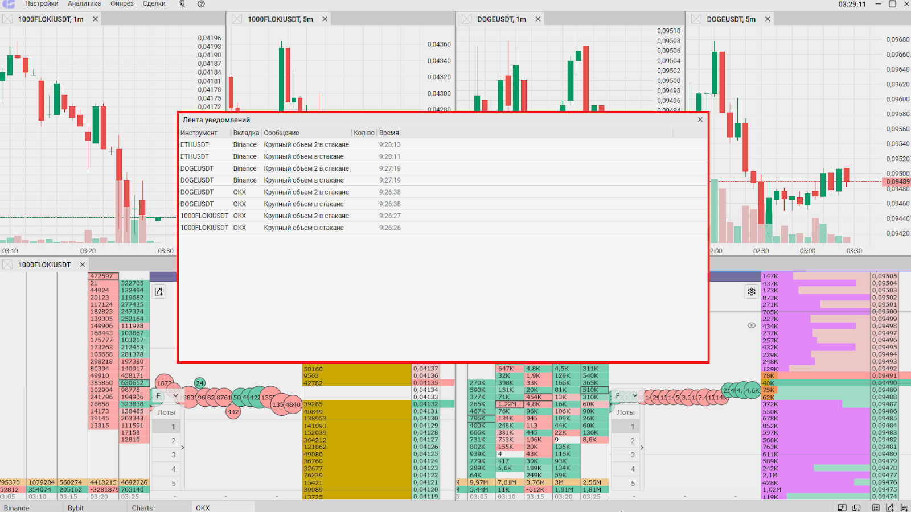Expand the lots panel arrow in the DOGEUSDT order book
The image size is (911, 512).
click(642, 448)
